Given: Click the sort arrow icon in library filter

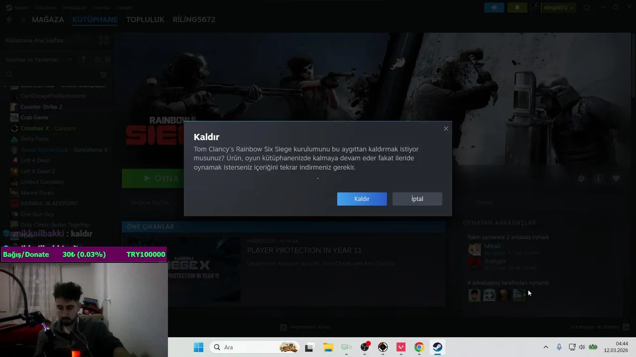Looking at the screenshot, I should pos(83,59).
